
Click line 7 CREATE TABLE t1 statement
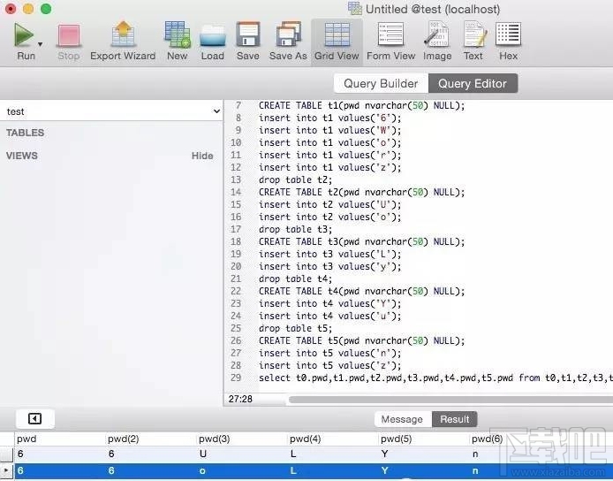(361, 106)
